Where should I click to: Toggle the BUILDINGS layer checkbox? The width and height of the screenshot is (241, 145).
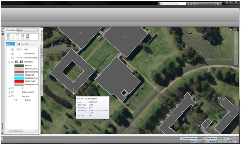point(12,62)
